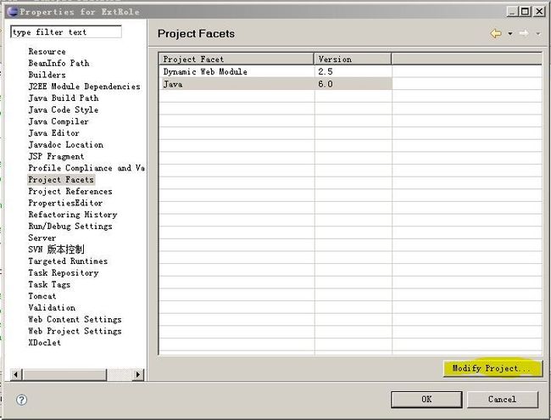
Task: Click the greyed Forward navigation arrow
Action: coord(524,33)
